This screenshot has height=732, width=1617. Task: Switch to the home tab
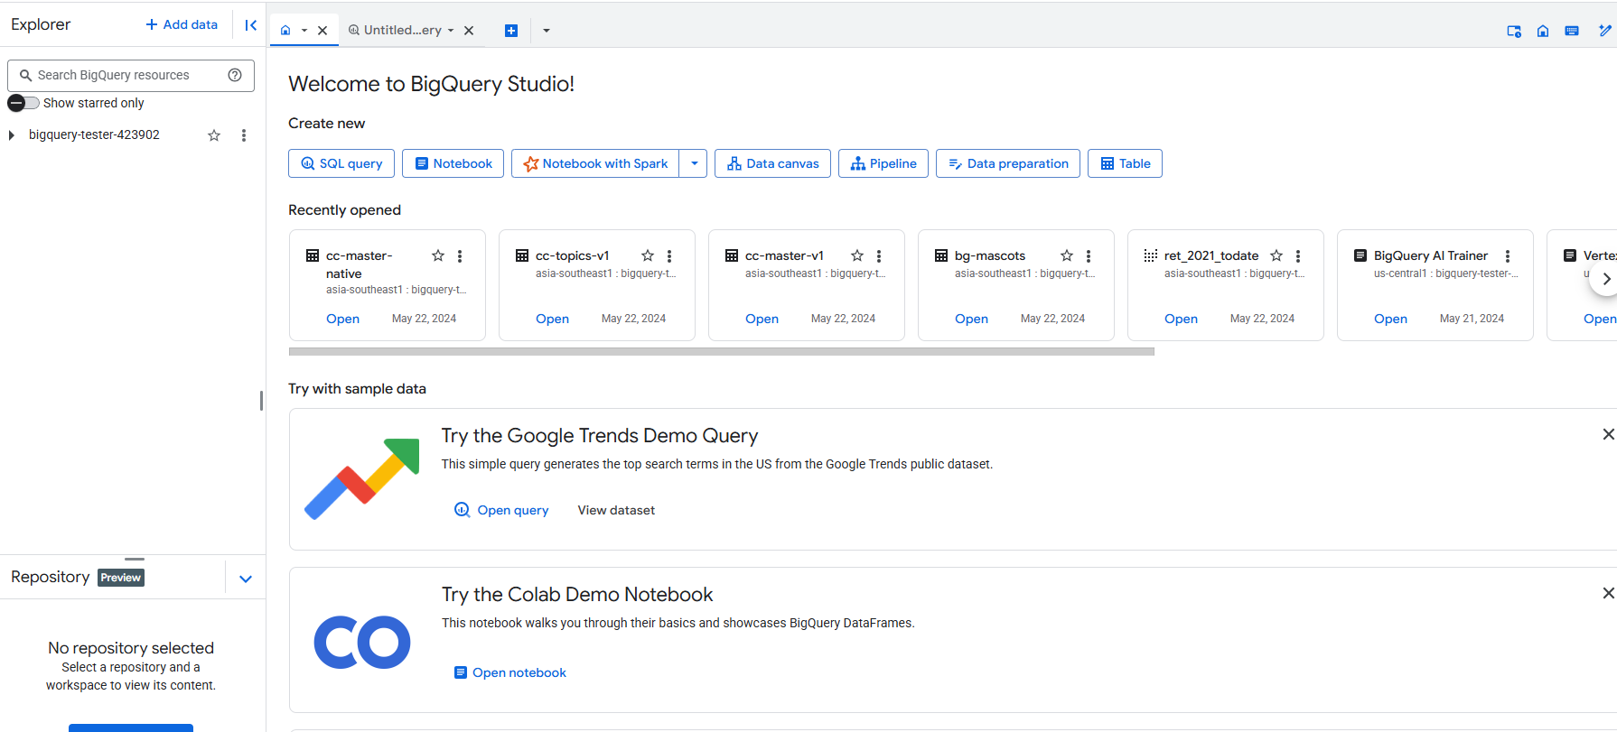285,31
